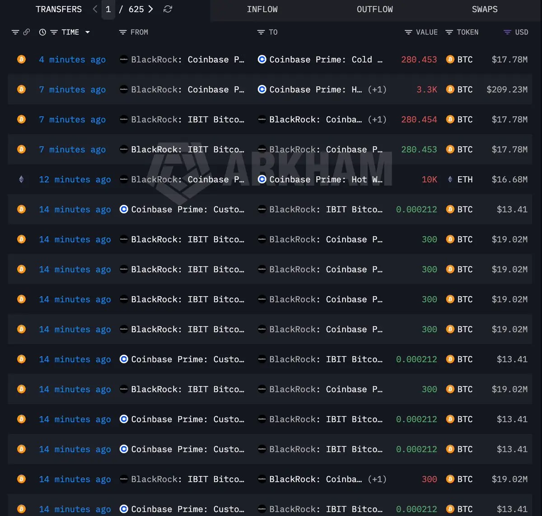Image resolution: width=542 pixels, height=516 pixels.
Task: Expand (+1) recipients in the red 300 BTC row
Action: click(377, 479)
